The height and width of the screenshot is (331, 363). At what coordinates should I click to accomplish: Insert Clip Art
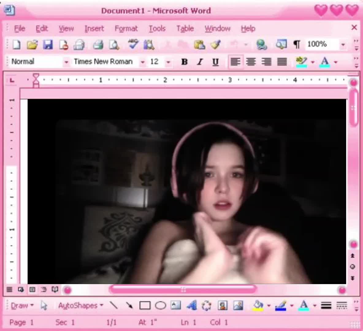point(223,305)
